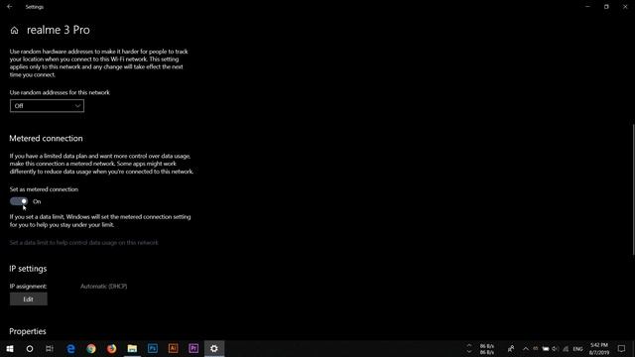Open File Explorer from the taskbar

click(x=132, y=348)
